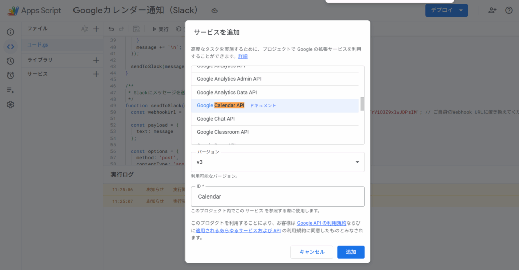Click the redo arrow in editor toolbar

point(122,29)
